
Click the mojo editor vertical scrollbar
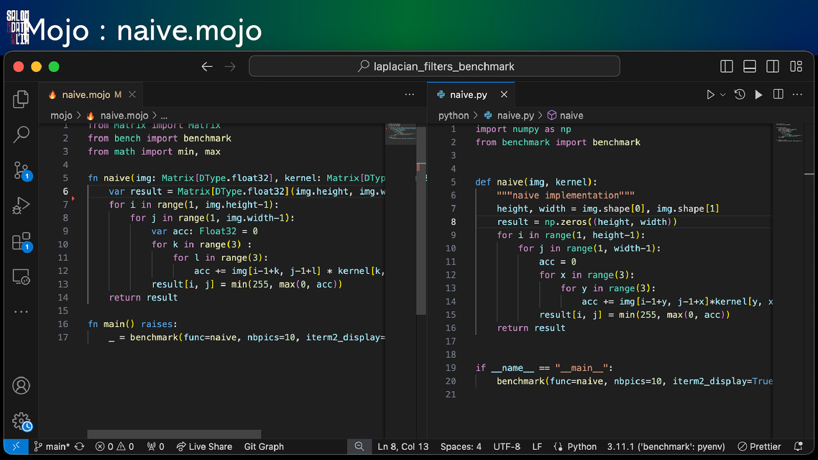click(x=421, y=220)
